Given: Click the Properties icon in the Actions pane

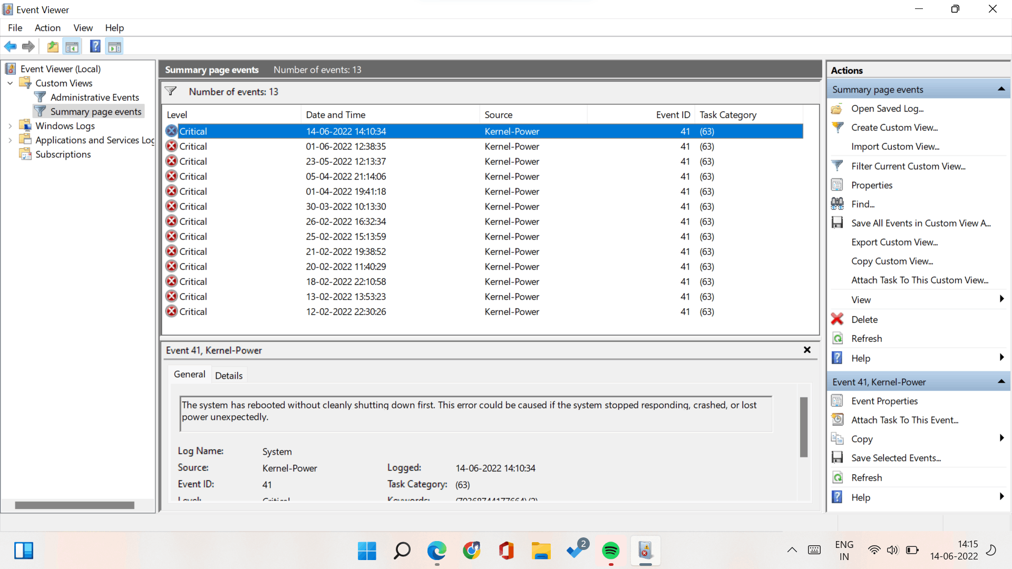Looking at the screenshot, I should [x=837, y=185].
